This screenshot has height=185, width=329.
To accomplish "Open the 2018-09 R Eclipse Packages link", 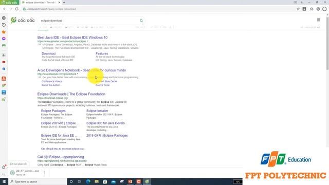I will coord(107,136).
